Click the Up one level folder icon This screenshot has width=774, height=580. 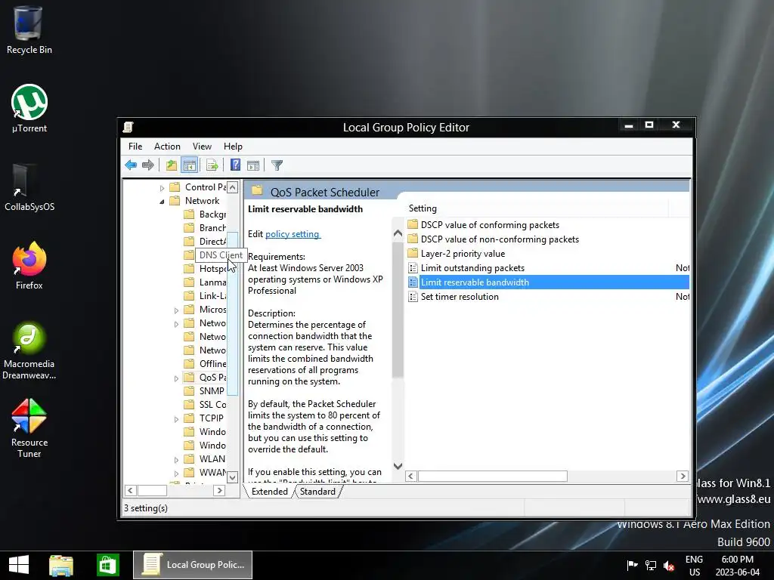(x=172, y=165)
